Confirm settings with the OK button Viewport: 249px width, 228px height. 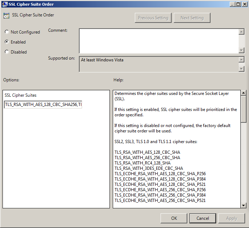174,218
